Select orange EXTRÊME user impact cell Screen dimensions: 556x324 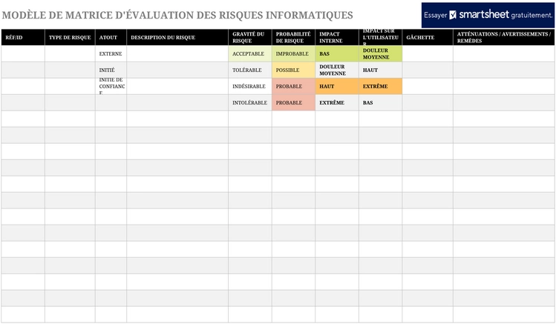tap(381, 87)
